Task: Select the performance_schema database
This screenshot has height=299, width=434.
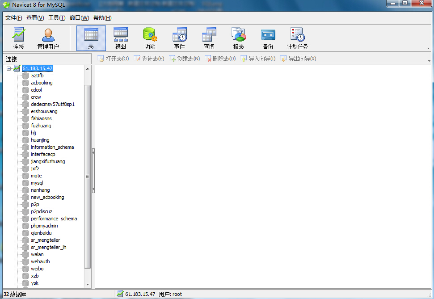Action: pos(54,219)
